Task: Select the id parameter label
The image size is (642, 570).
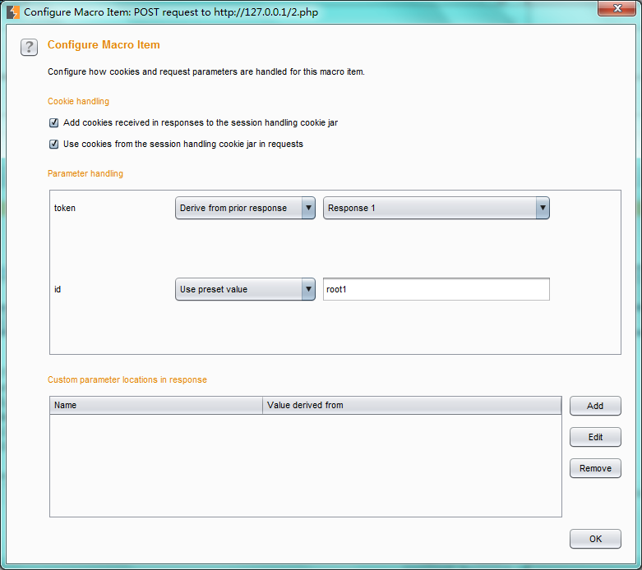Action: click(x=58, y=289)
